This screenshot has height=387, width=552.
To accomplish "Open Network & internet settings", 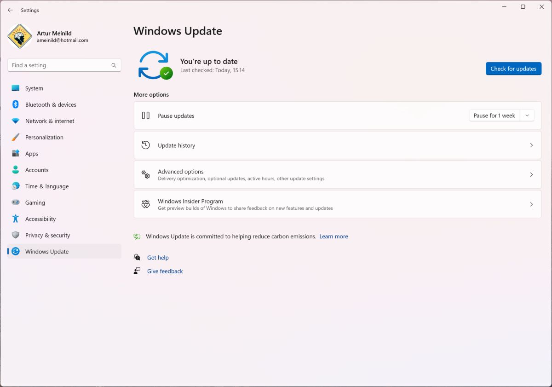I will 64,121.
